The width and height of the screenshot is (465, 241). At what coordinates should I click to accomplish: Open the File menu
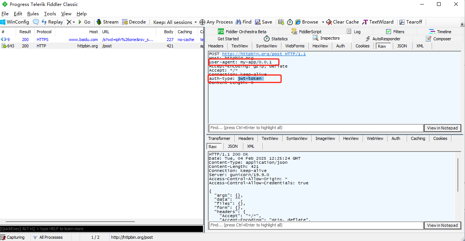(5, 14)
